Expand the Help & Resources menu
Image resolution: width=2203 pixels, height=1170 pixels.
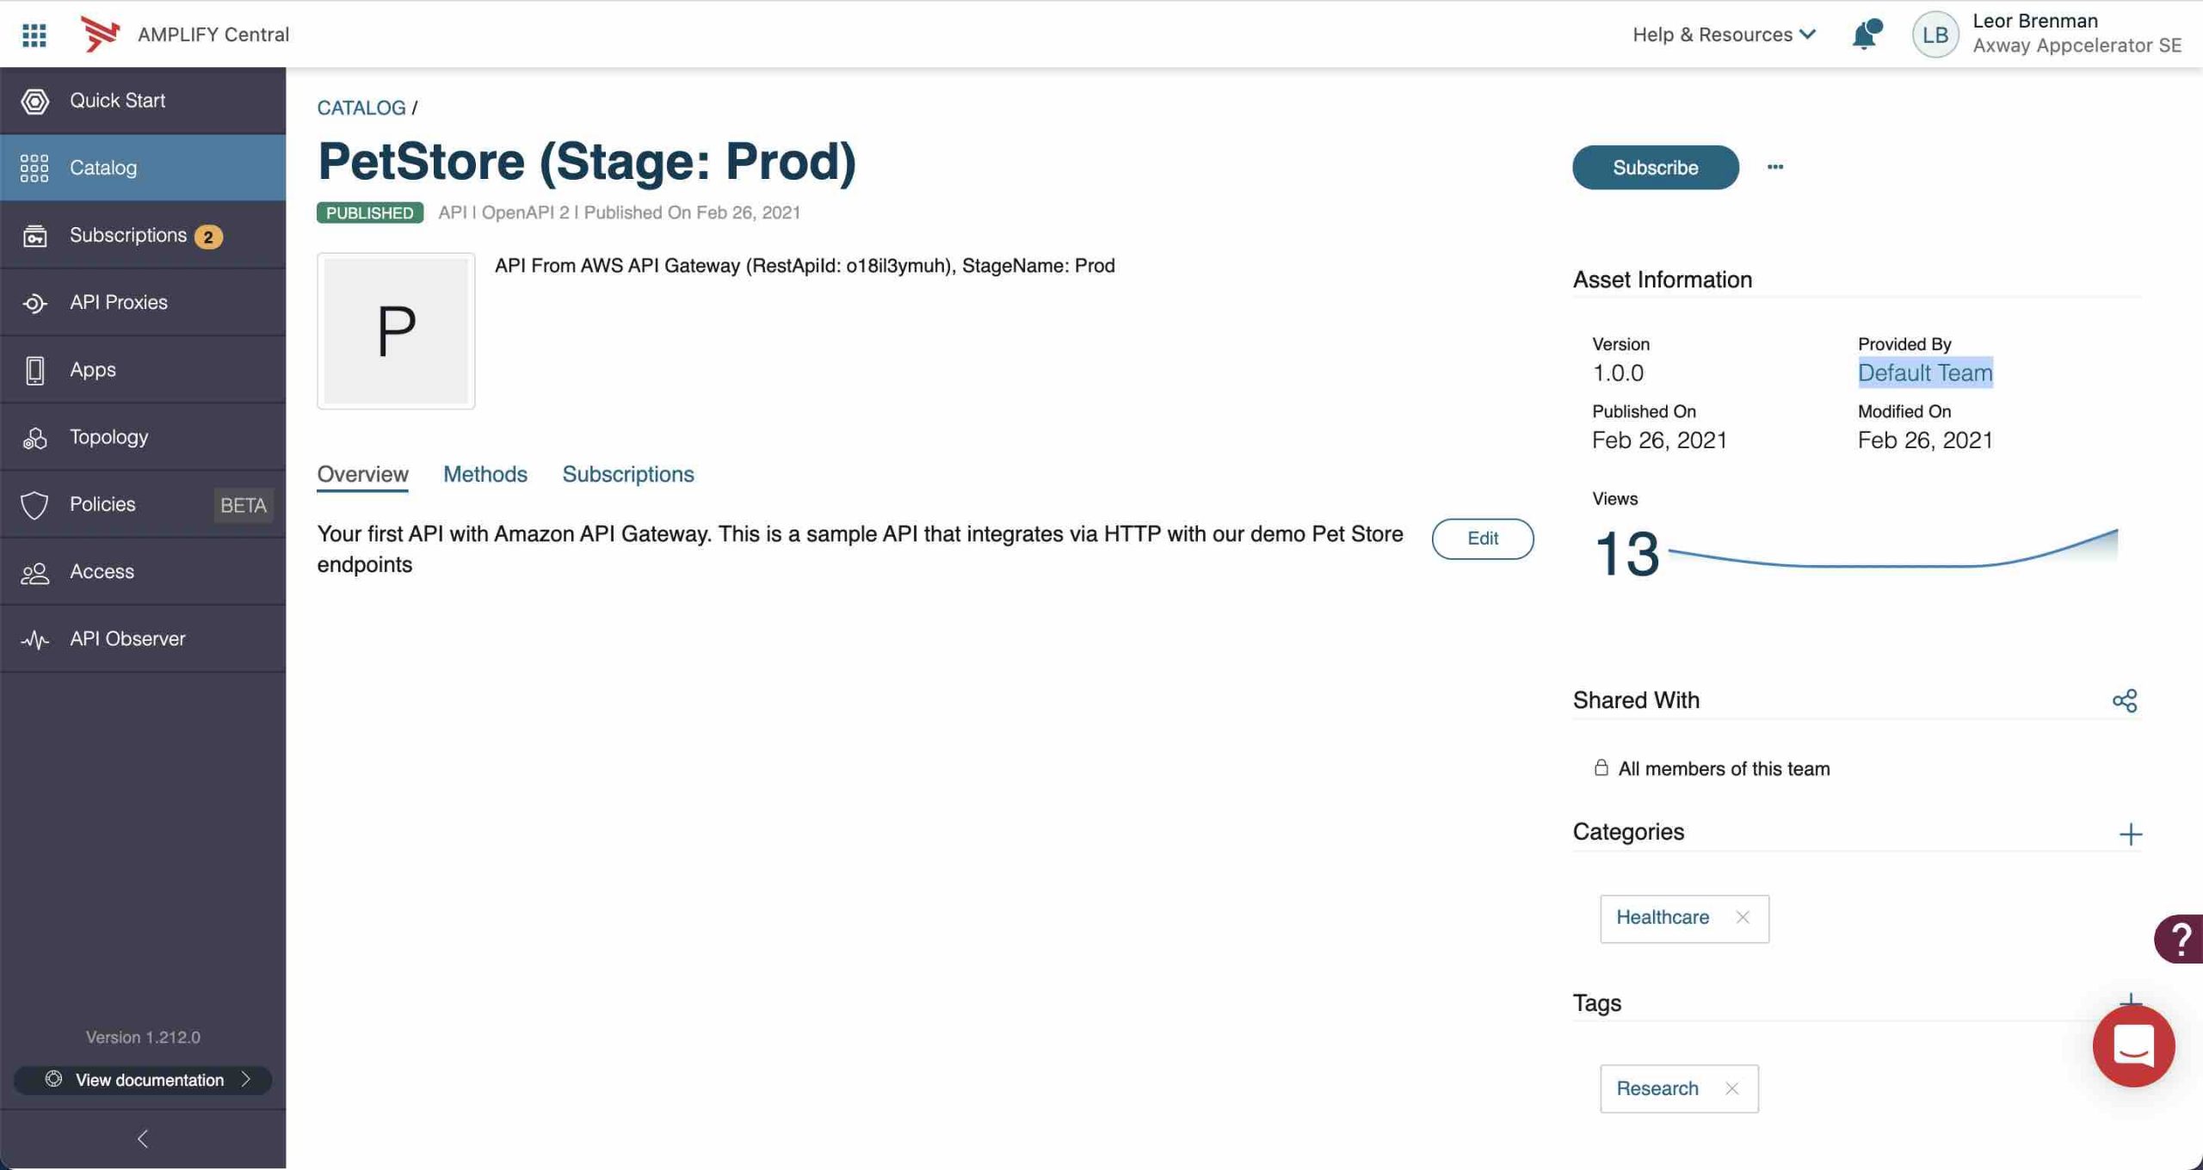click(1724, 34)
